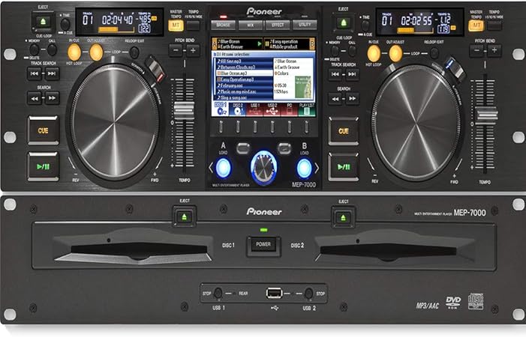
Task: Skip to next track on deck B
Action: pos(352,74)
